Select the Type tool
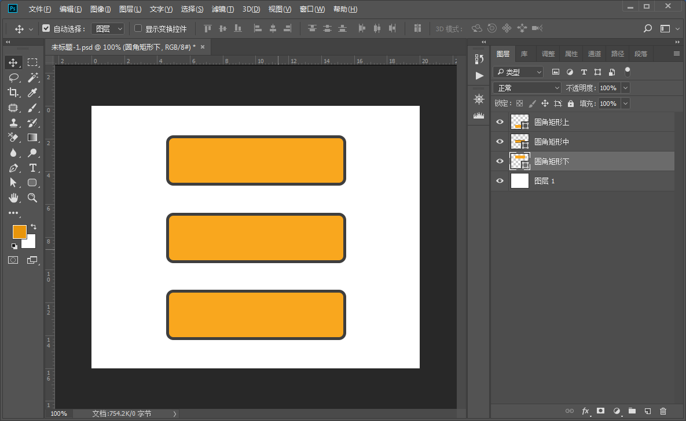The image size is (686, 421). (32, 168)
